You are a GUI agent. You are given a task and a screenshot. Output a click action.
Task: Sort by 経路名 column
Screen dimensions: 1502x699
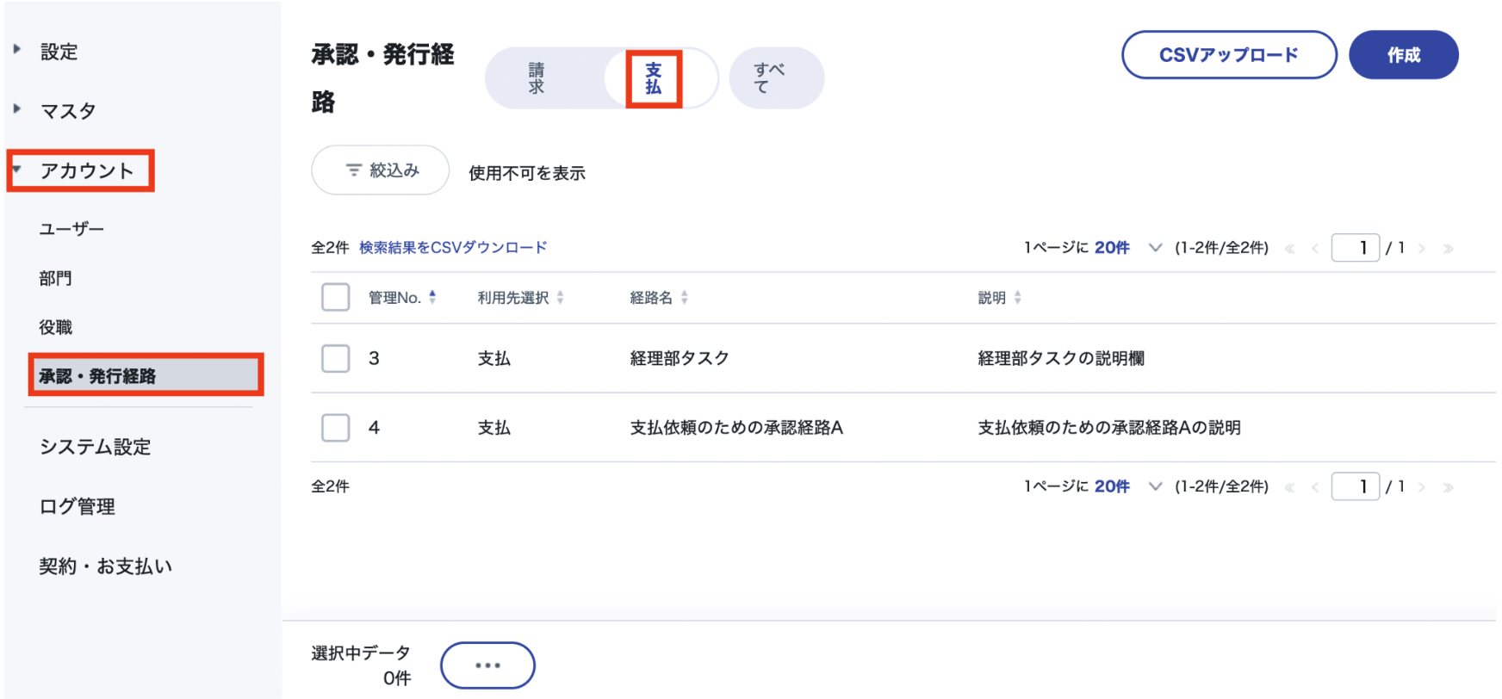pyautogui.click(x=659, y=298)
